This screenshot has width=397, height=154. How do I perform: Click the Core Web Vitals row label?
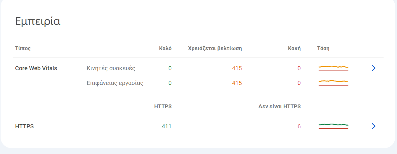pos(36,68)
